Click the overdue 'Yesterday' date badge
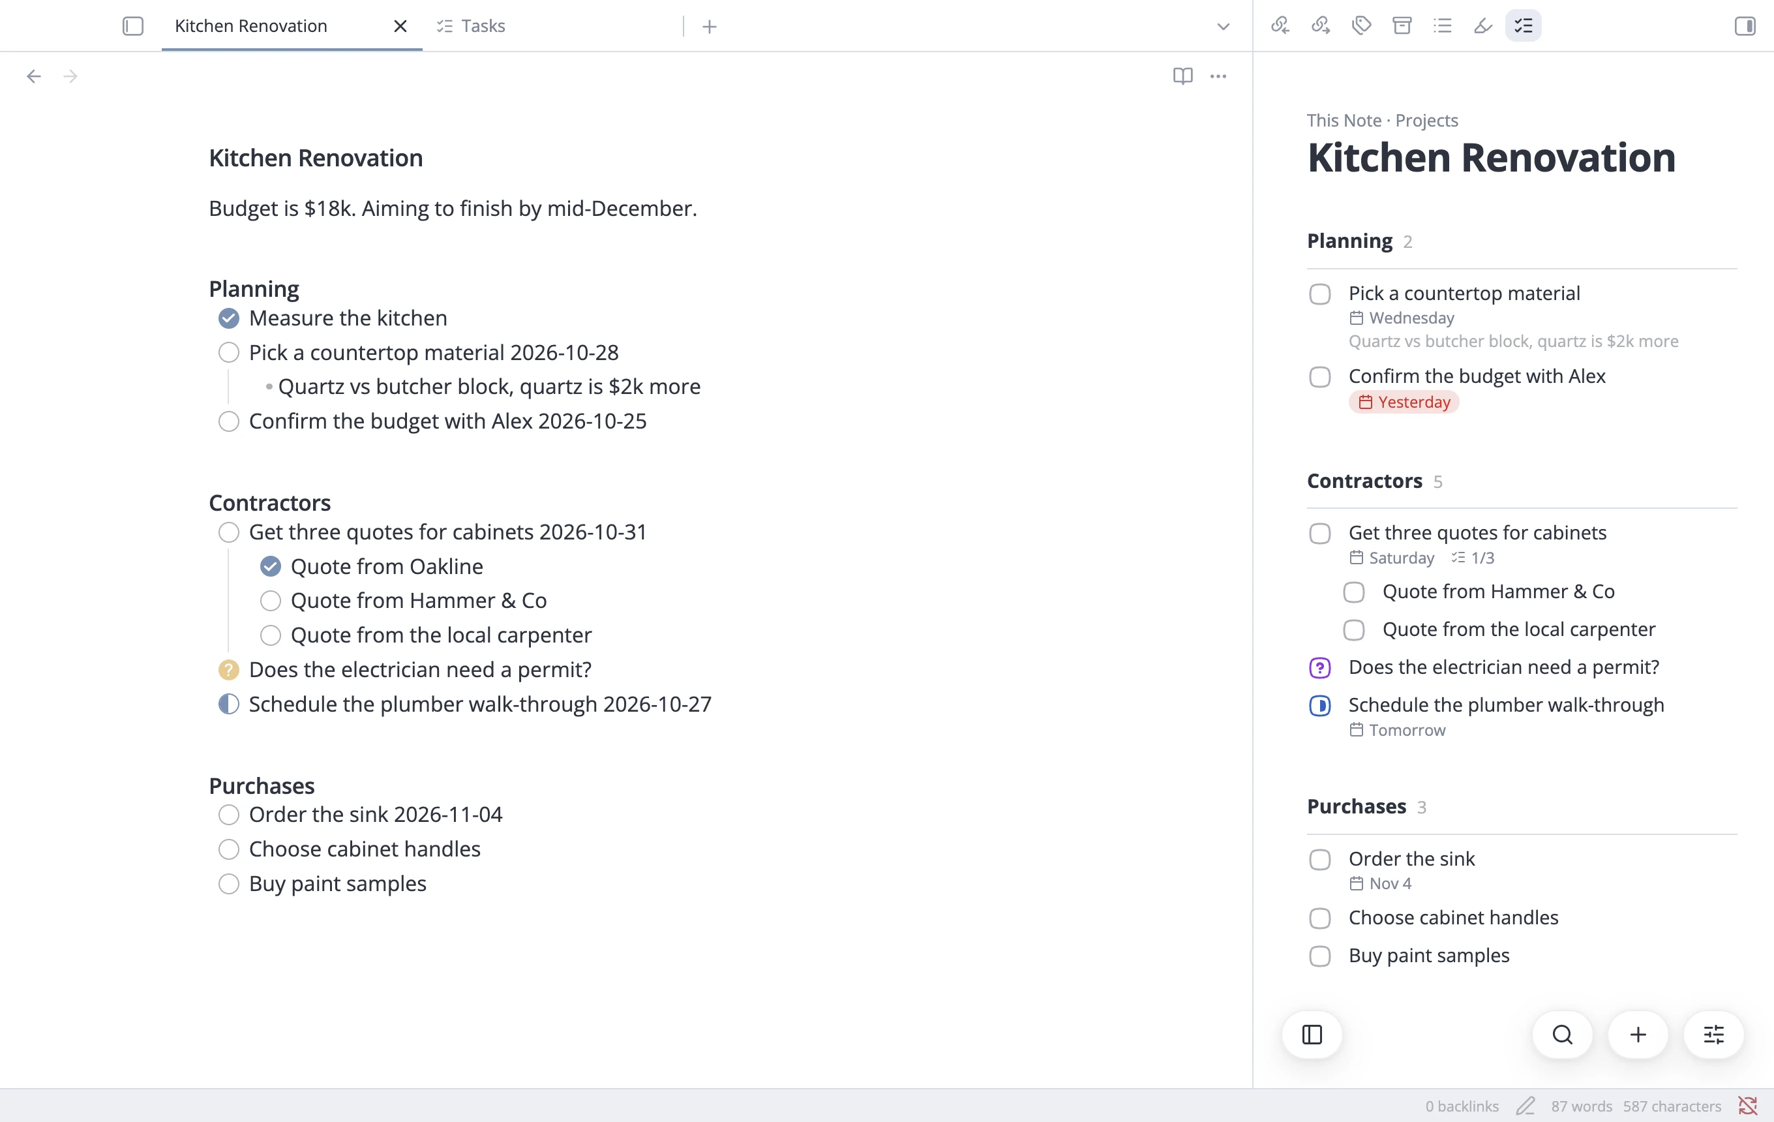The height and width of the screenshot is (1122, 1774). 1404,402
